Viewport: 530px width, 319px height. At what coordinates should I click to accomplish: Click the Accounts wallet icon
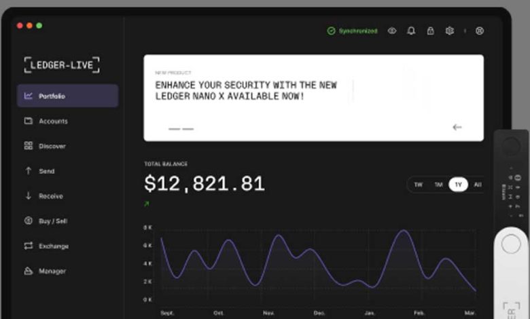coord(29,121)
